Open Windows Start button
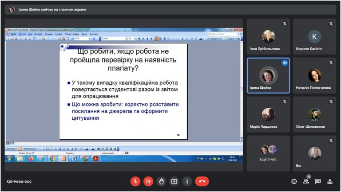 (9, 159)
